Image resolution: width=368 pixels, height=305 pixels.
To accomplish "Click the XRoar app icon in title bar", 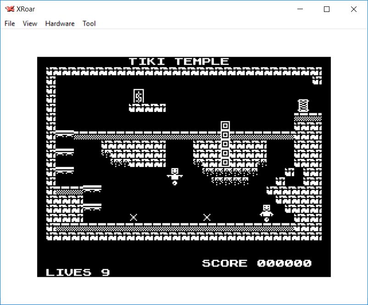I will (9, 9).
